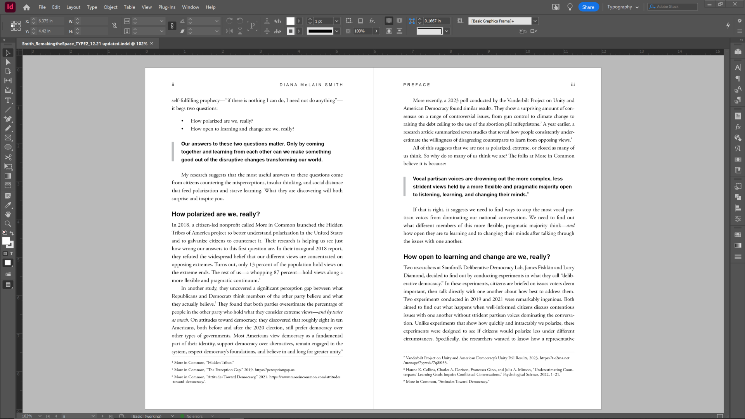Image resolution: width=745 pixels, height=419 pixels.
Task: Select the Pencil tool
Action: pos(8,128)
